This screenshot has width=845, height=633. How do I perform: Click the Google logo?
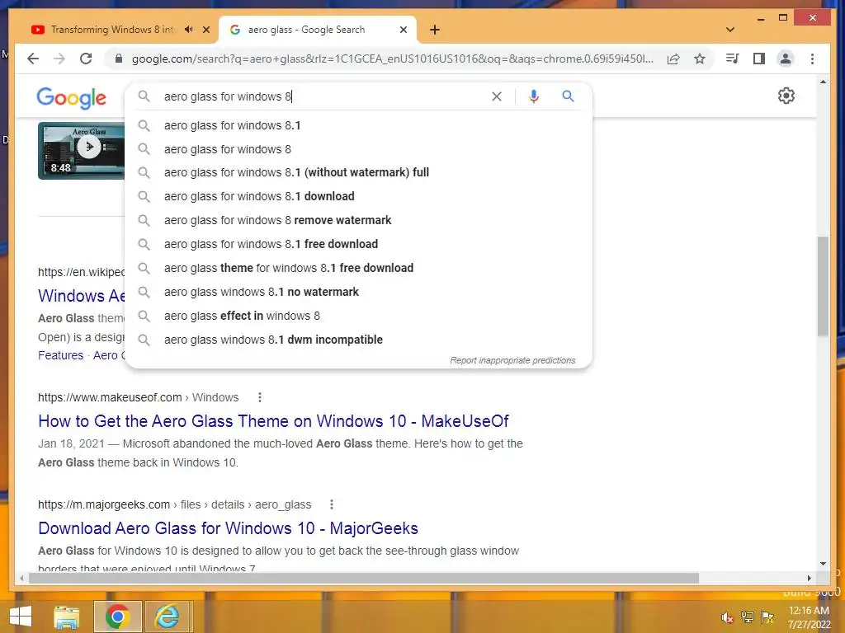(71, 98)
